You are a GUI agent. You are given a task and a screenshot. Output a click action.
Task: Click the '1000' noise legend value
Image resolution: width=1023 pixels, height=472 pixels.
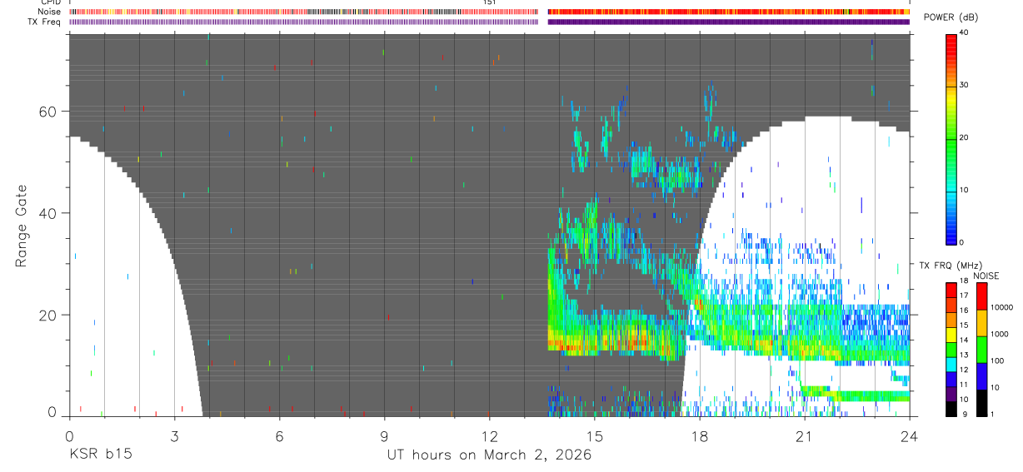(x=1000, y=334)
